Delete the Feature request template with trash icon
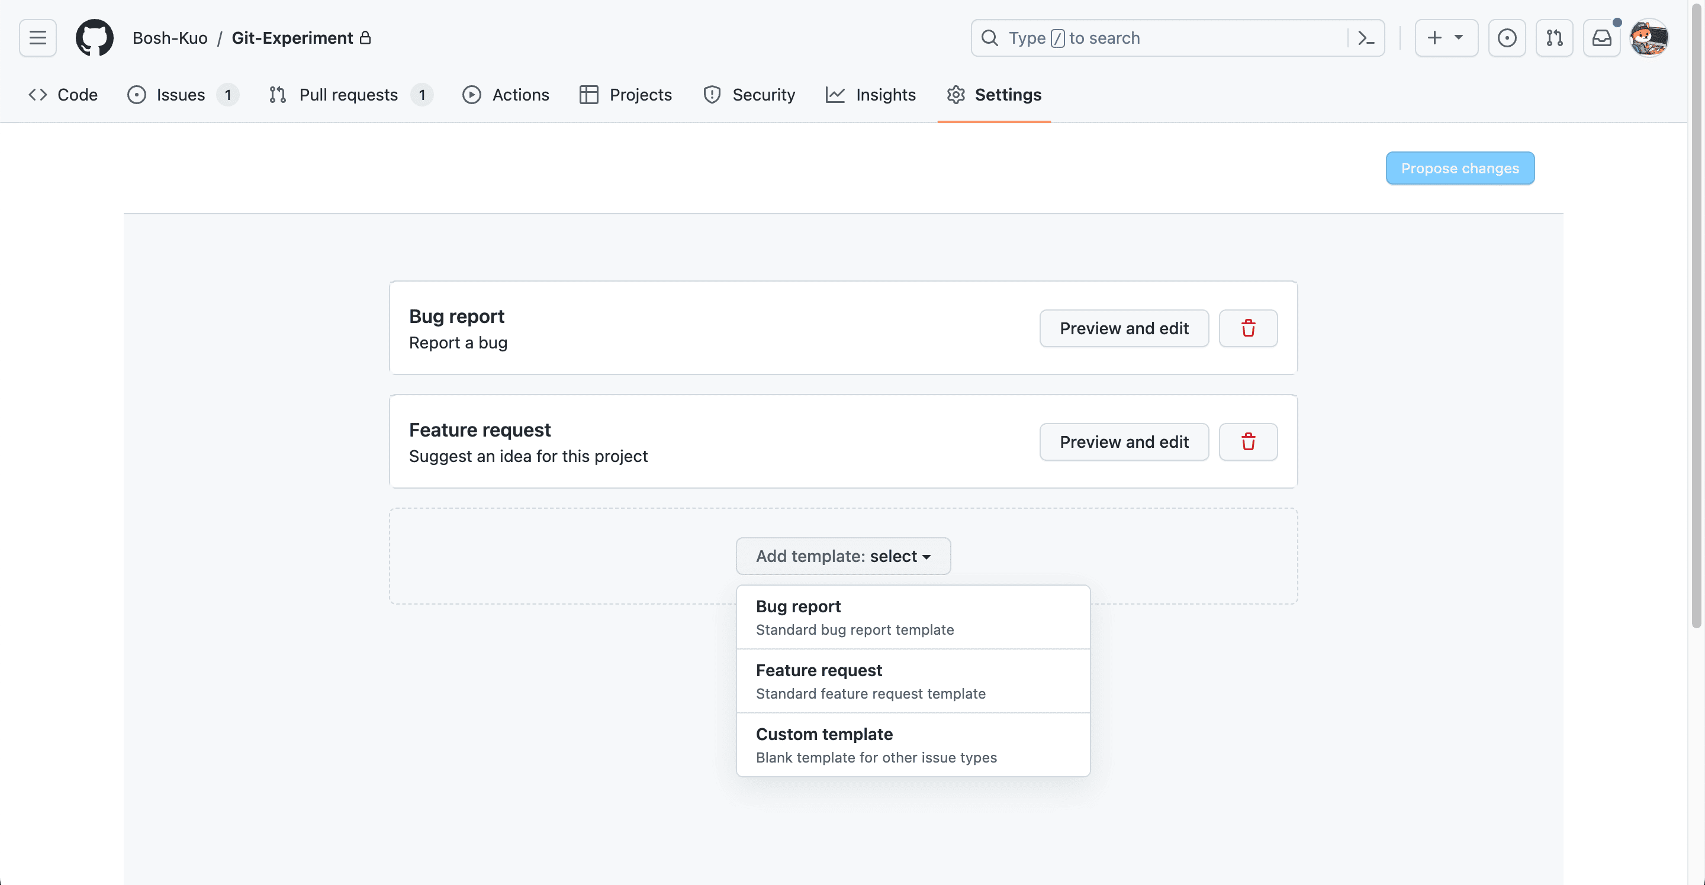The image size is (1705, 885). [x=1249, y=442]
